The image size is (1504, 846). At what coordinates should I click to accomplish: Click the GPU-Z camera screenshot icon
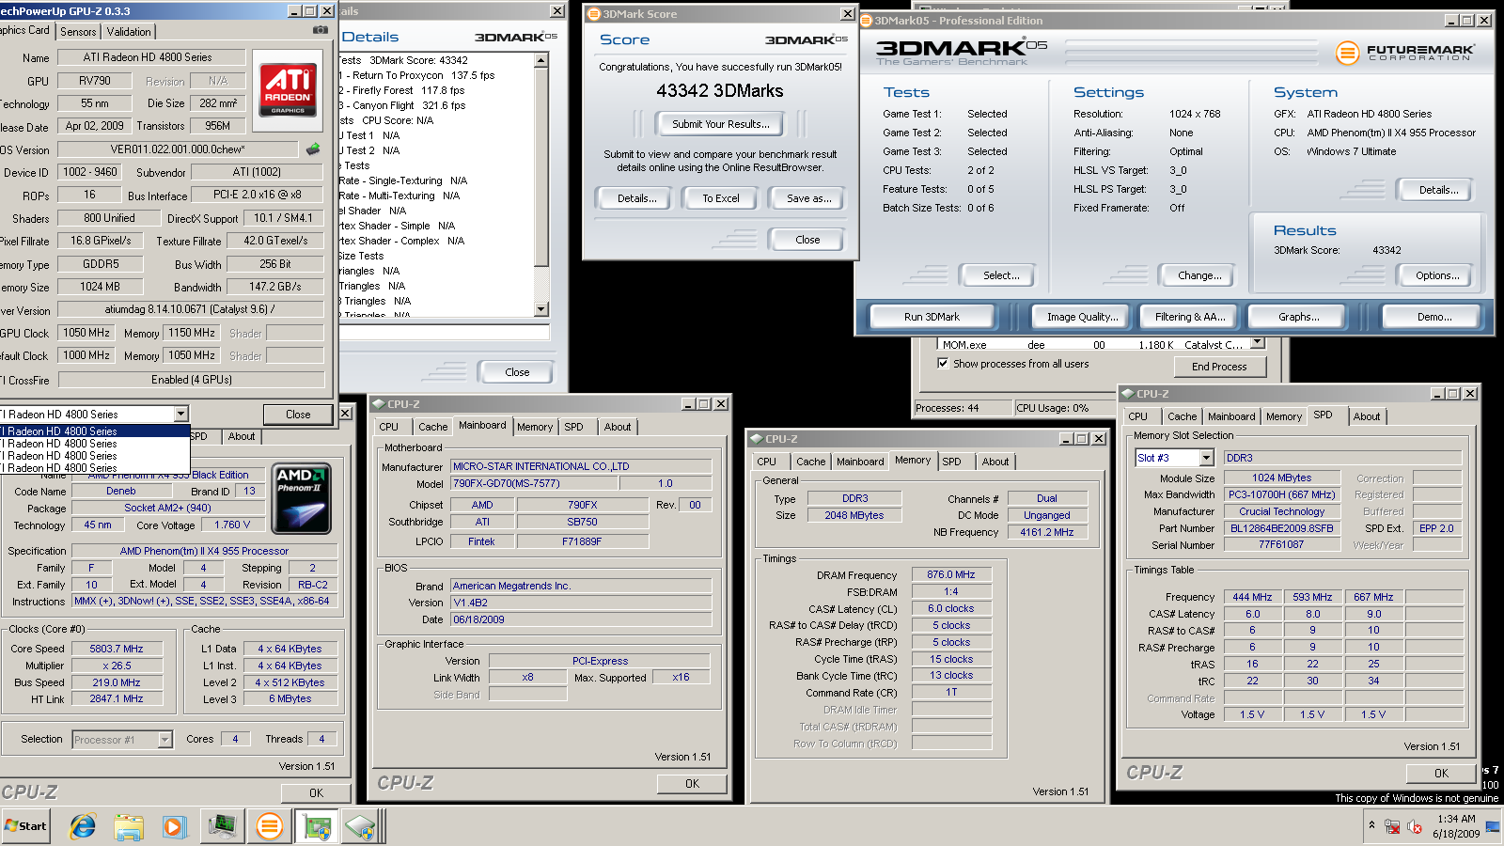tap(321, 30)
